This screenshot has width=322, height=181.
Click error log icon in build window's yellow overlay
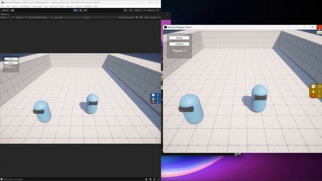[x=313, y=96]
